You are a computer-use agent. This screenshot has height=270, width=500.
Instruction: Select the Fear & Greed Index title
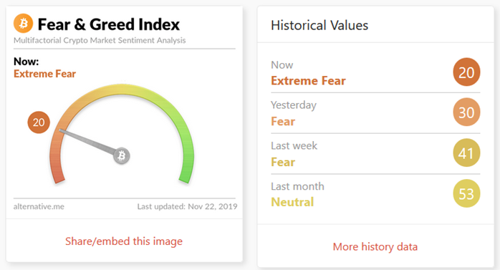pyautogui.click(x=109, y=24)
